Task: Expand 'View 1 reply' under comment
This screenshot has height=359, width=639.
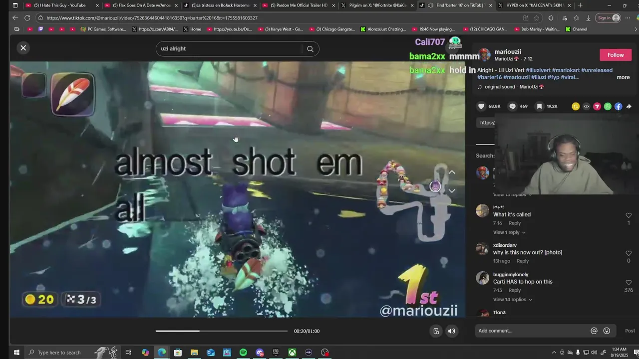Action: (x=509, y=232)
